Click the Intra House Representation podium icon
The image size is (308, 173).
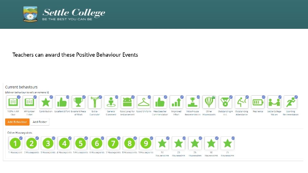193,102
